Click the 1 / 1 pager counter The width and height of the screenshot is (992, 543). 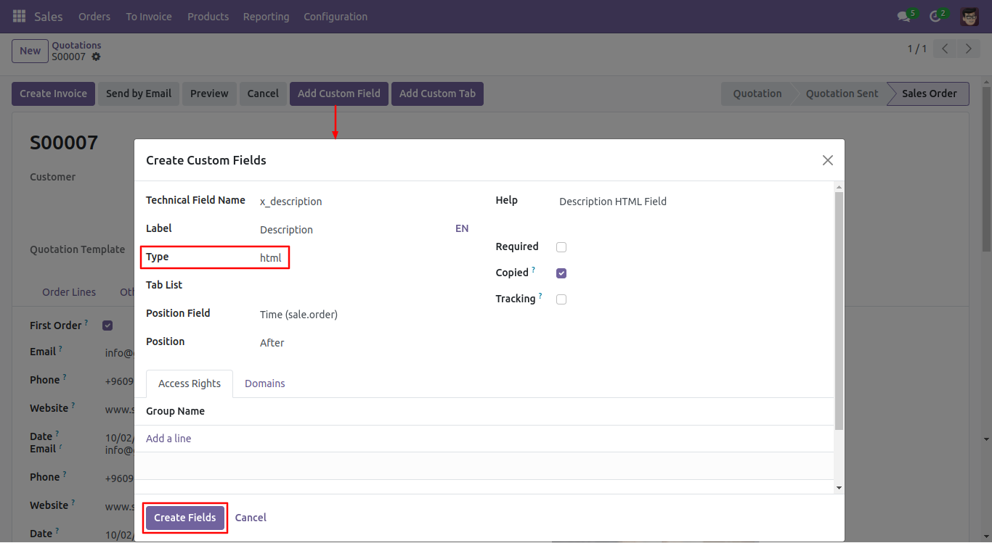[916, 49]
